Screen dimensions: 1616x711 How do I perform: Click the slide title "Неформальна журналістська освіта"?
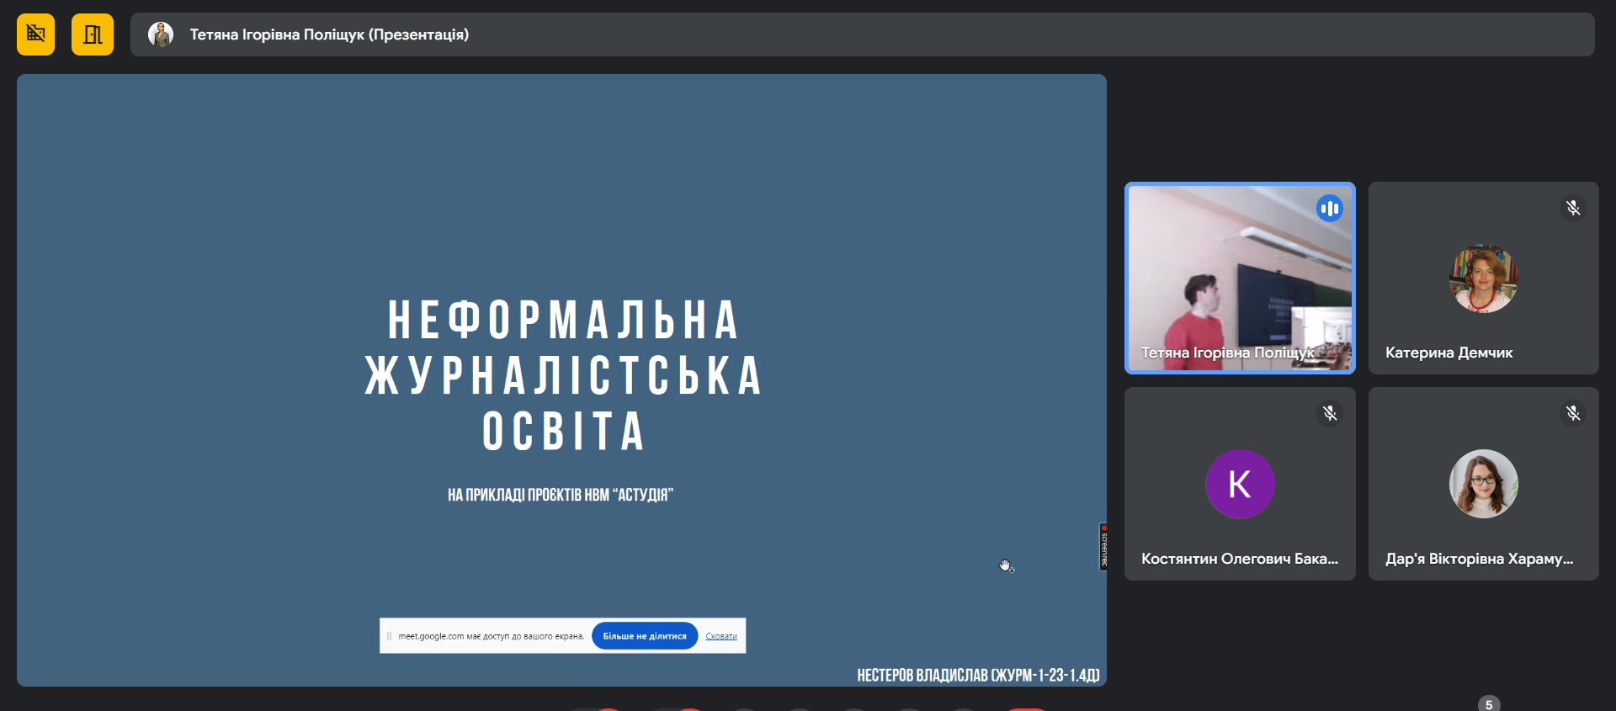[562, 375]
